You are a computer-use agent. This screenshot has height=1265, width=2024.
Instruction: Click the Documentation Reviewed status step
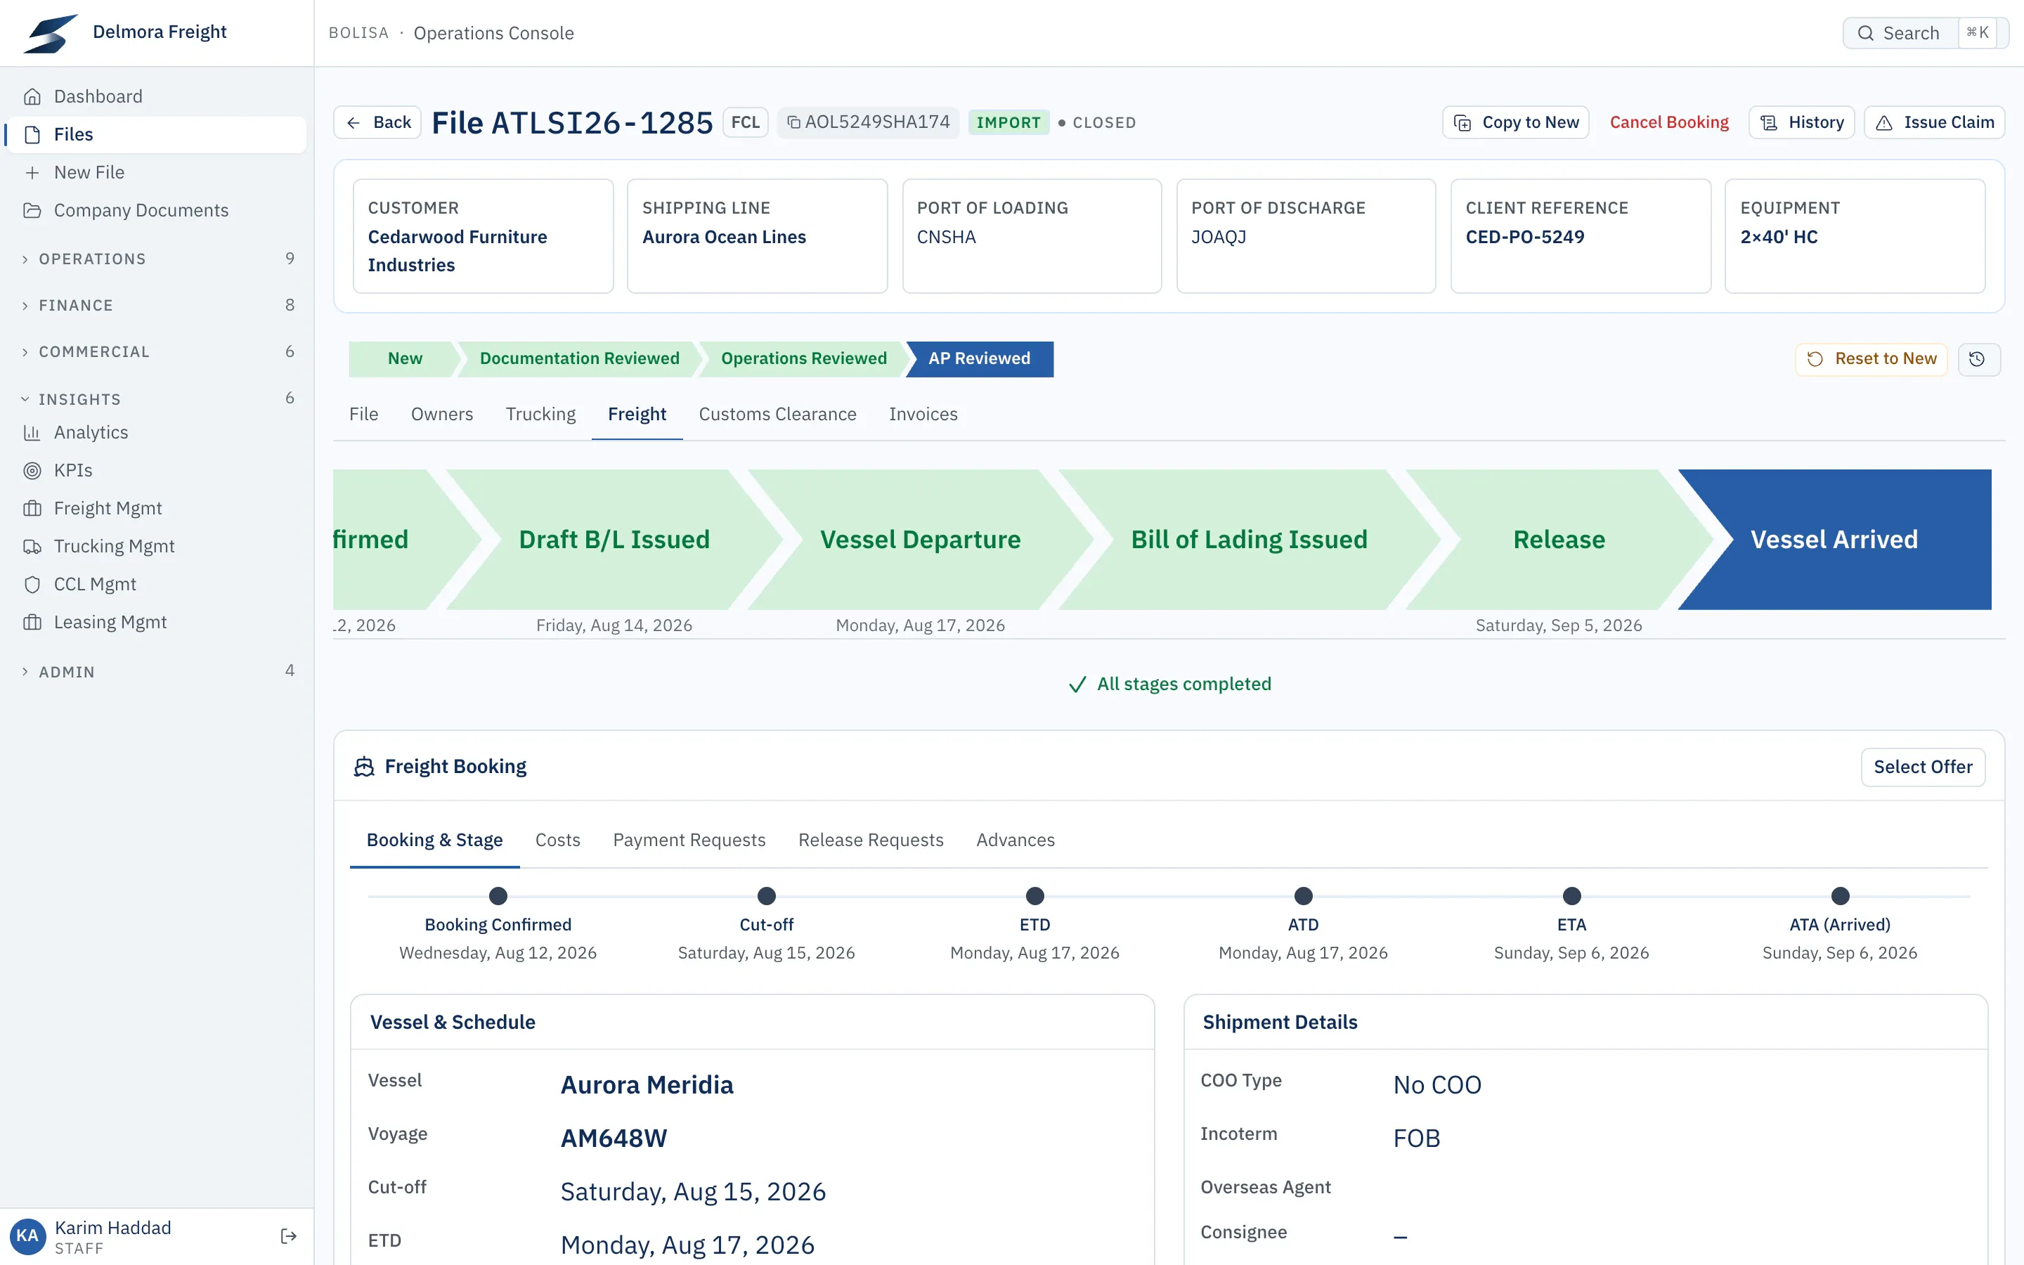click(579, 359)
